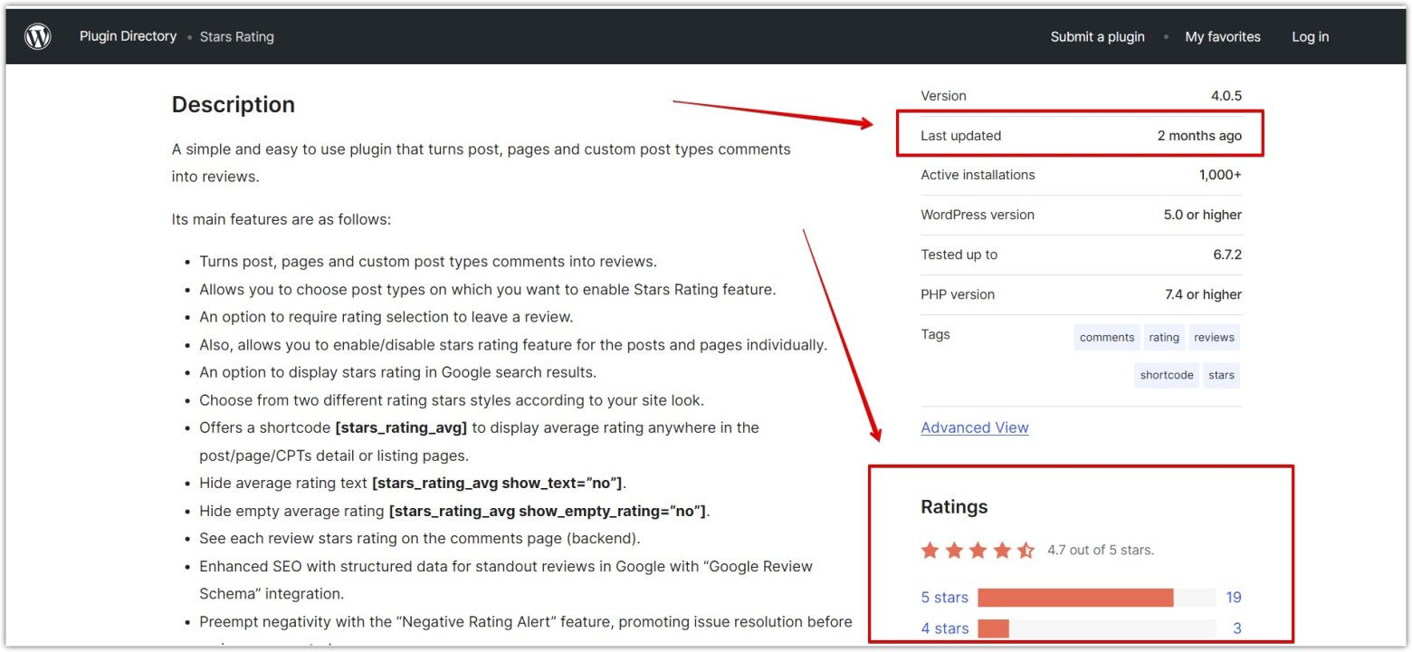Click the '1,000+' active installations value
This screenshot has width=1412, height=652.
(1220, 175)
